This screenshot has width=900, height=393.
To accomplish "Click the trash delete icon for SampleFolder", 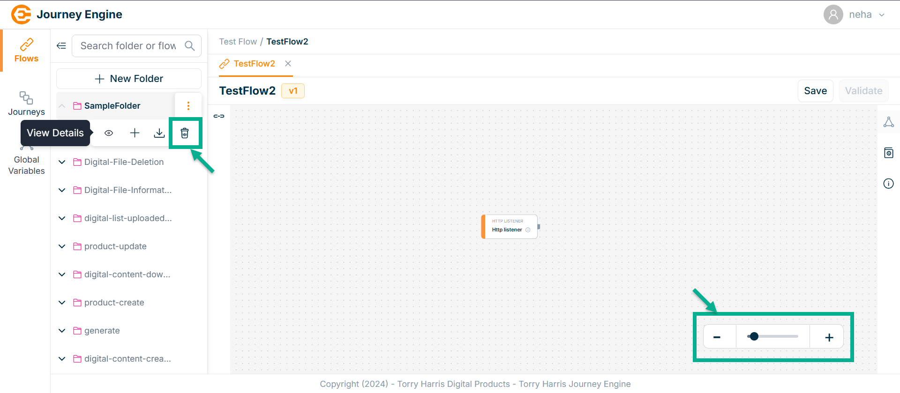I will click(185, 133).
